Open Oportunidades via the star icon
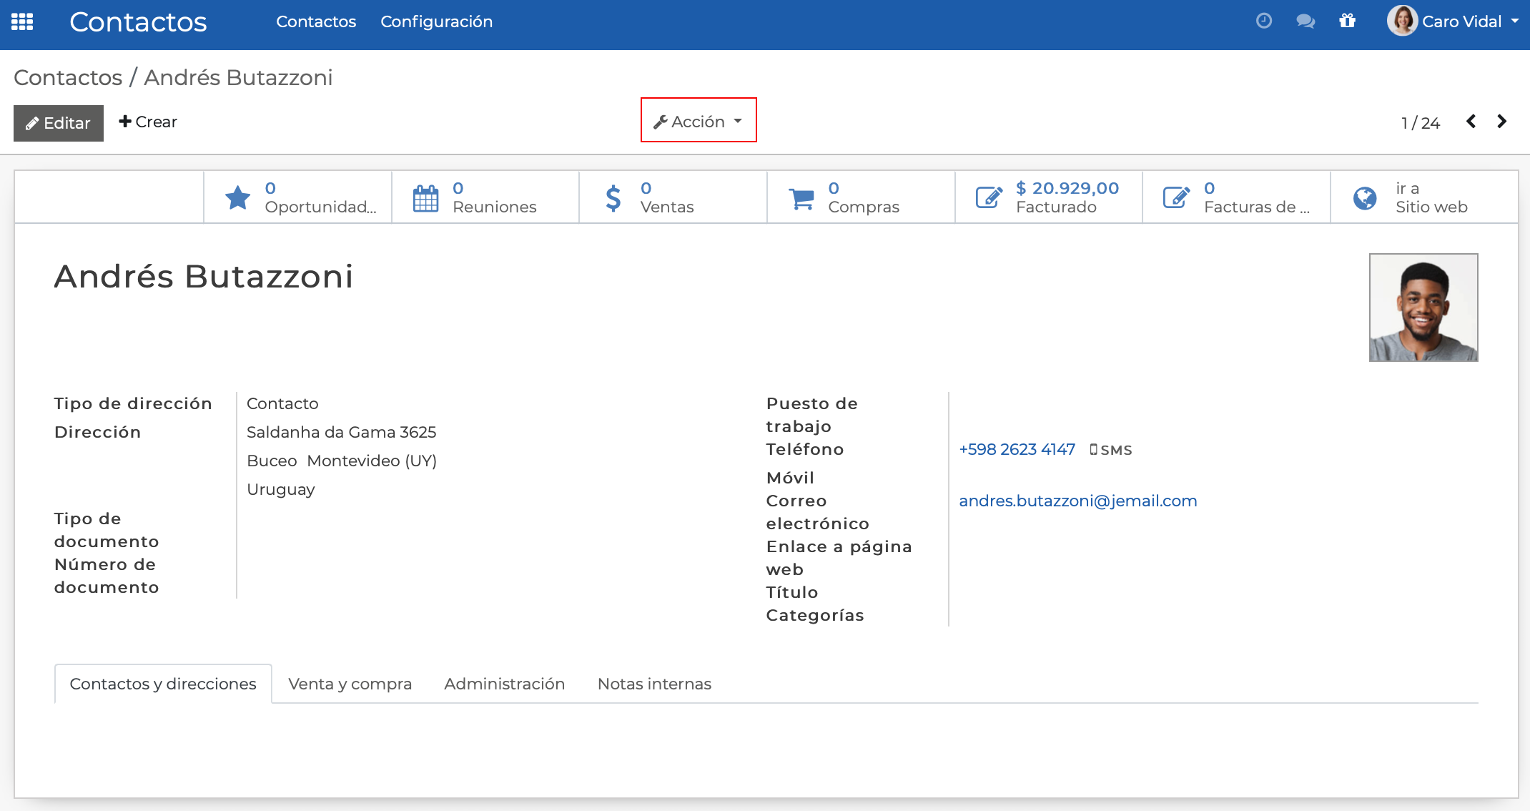Screen dimensions: 1530x811 click(x=238, y=197)
